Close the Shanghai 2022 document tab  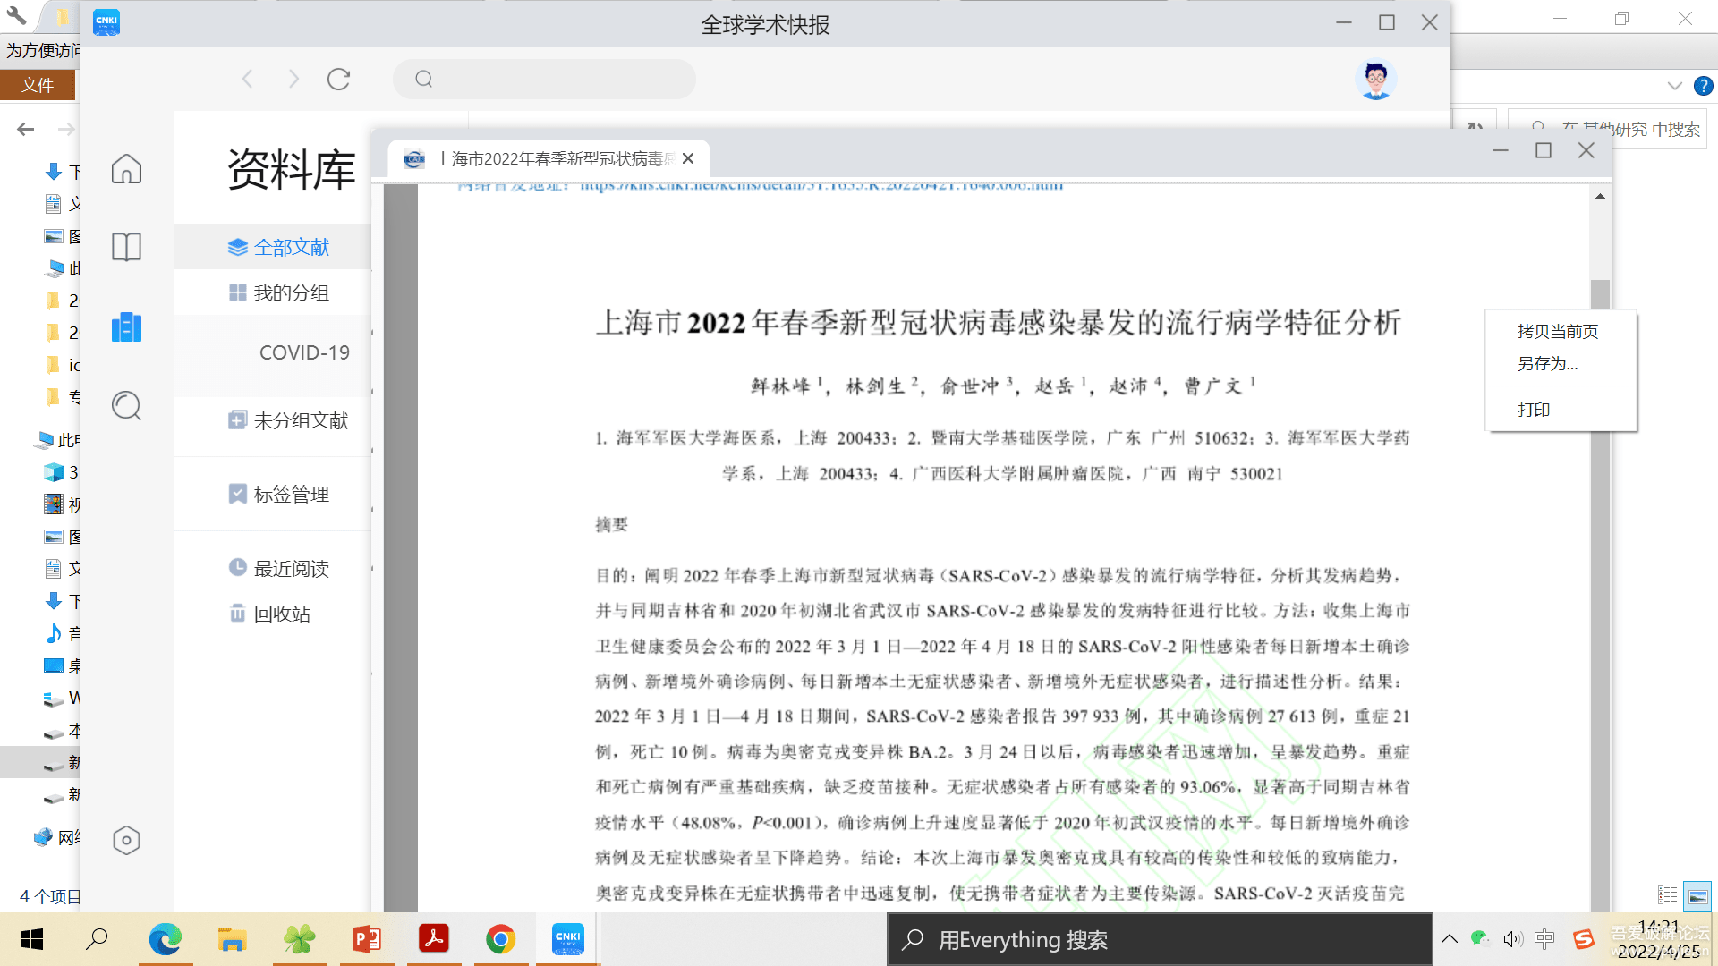pos(688,158)
